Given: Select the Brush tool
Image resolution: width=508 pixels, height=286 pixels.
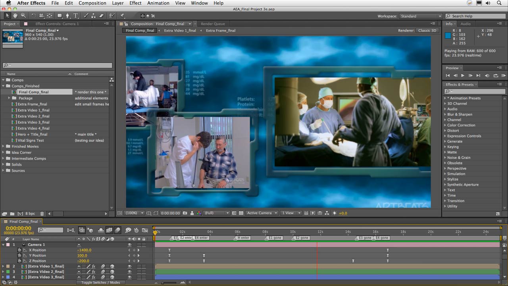Looking at the screenshot, I should point(86,16).
